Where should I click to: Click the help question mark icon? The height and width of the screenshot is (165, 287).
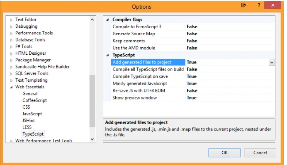pos(259,5)
